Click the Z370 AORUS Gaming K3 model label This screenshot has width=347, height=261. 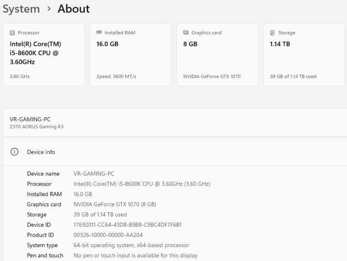[x=37, y=127]
